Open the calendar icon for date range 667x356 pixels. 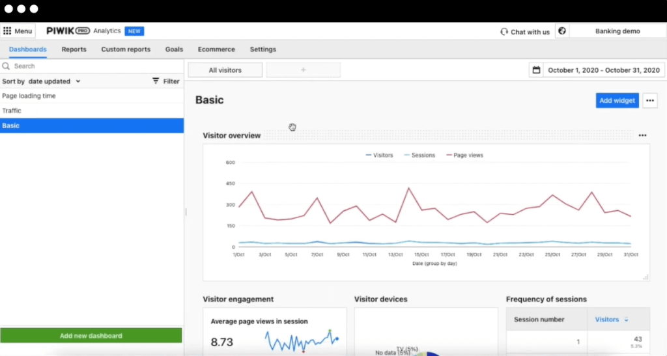point(536,70)
